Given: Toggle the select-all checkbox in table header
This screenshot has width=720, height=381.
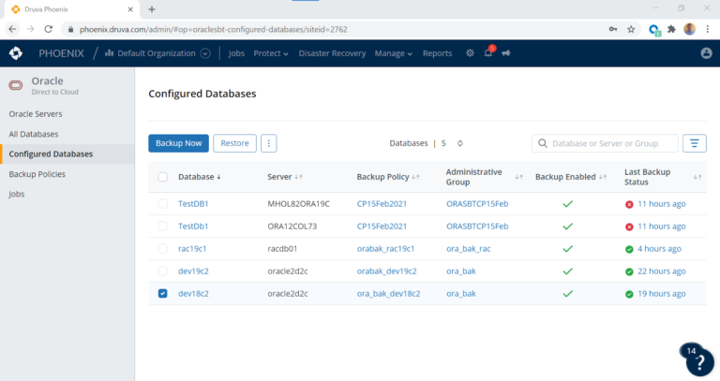Looking at the screenshot, I should coord(163,177).
